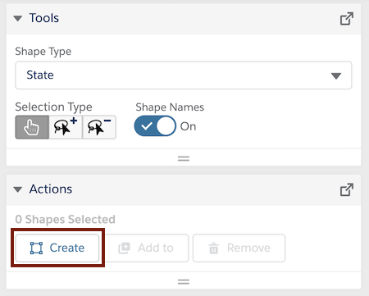Turn off the Shape Names switch
Screen dimensions: 369x296
point(155,126)
